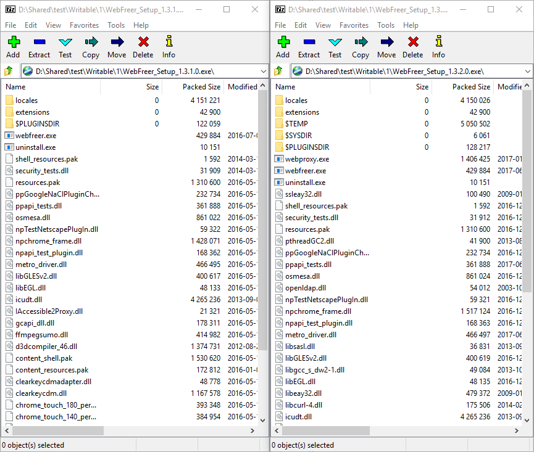
Task: Click the Move icon in the left toolbar
Action: coord(117,46)
